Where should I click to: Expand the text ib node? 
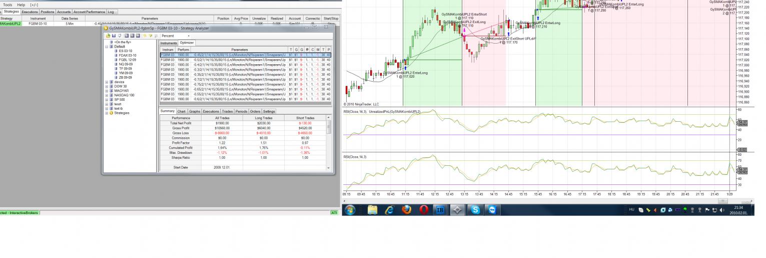click(x=107, y=109)
